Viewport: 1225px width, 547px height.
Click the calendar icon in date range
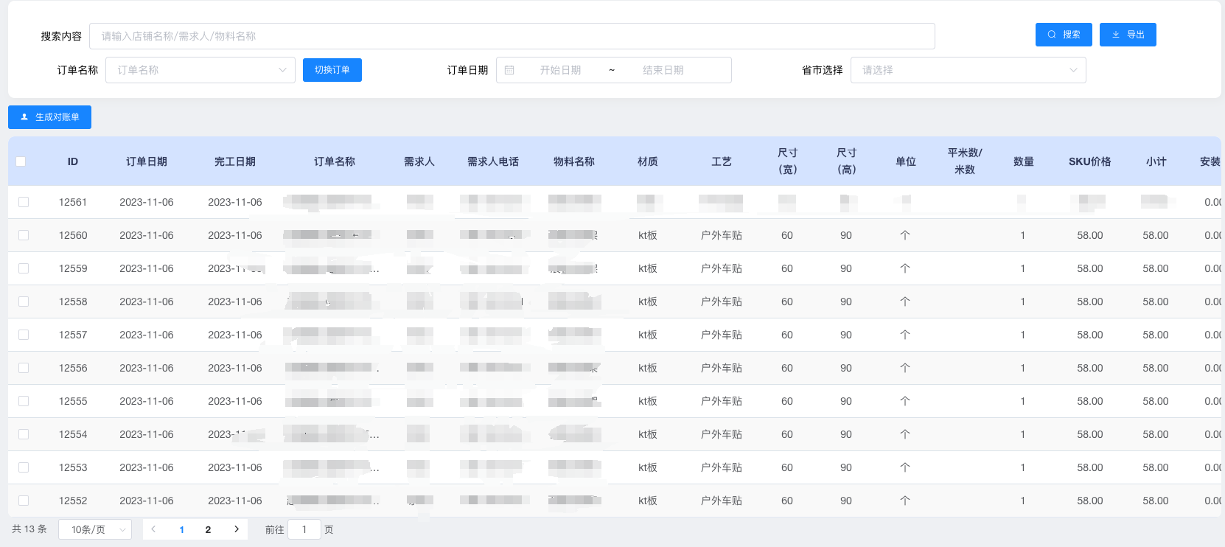[x=509, y=70]
